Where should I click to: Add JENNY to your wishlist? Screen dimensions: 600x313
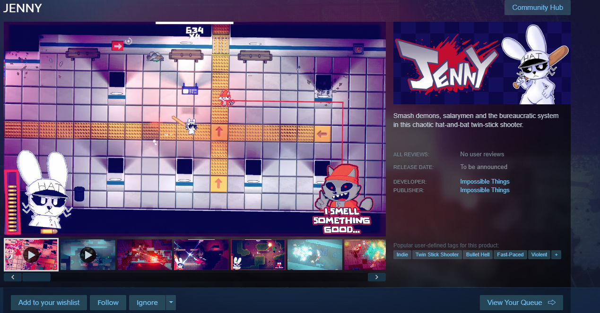coord(49,303)
